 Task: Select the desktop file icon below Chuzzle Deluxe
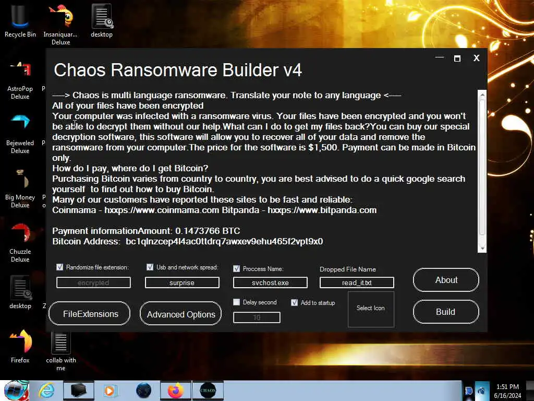coord(20,292)
